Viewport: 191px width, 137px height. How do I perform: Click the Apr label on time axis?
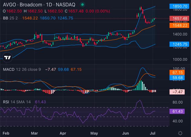[63, 133]
